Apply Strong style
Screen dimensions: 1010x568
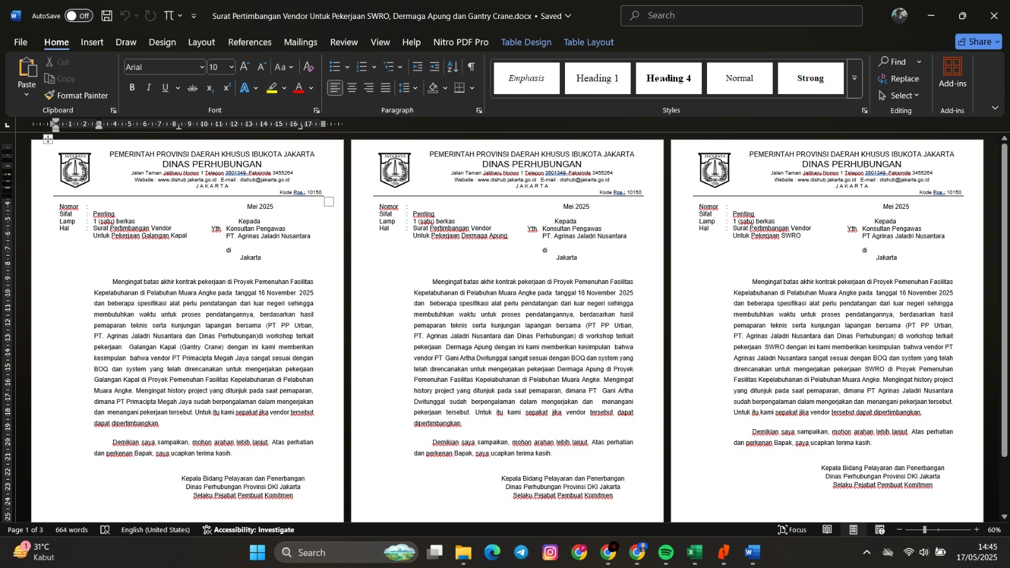[x=811, y=78]
